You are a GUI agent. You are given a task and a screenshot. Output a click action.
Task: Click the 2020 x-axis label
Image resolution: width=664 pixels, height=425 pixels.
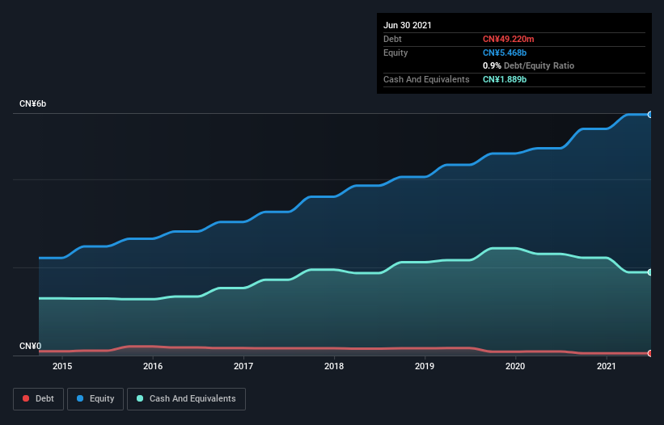tap(515, 366)
